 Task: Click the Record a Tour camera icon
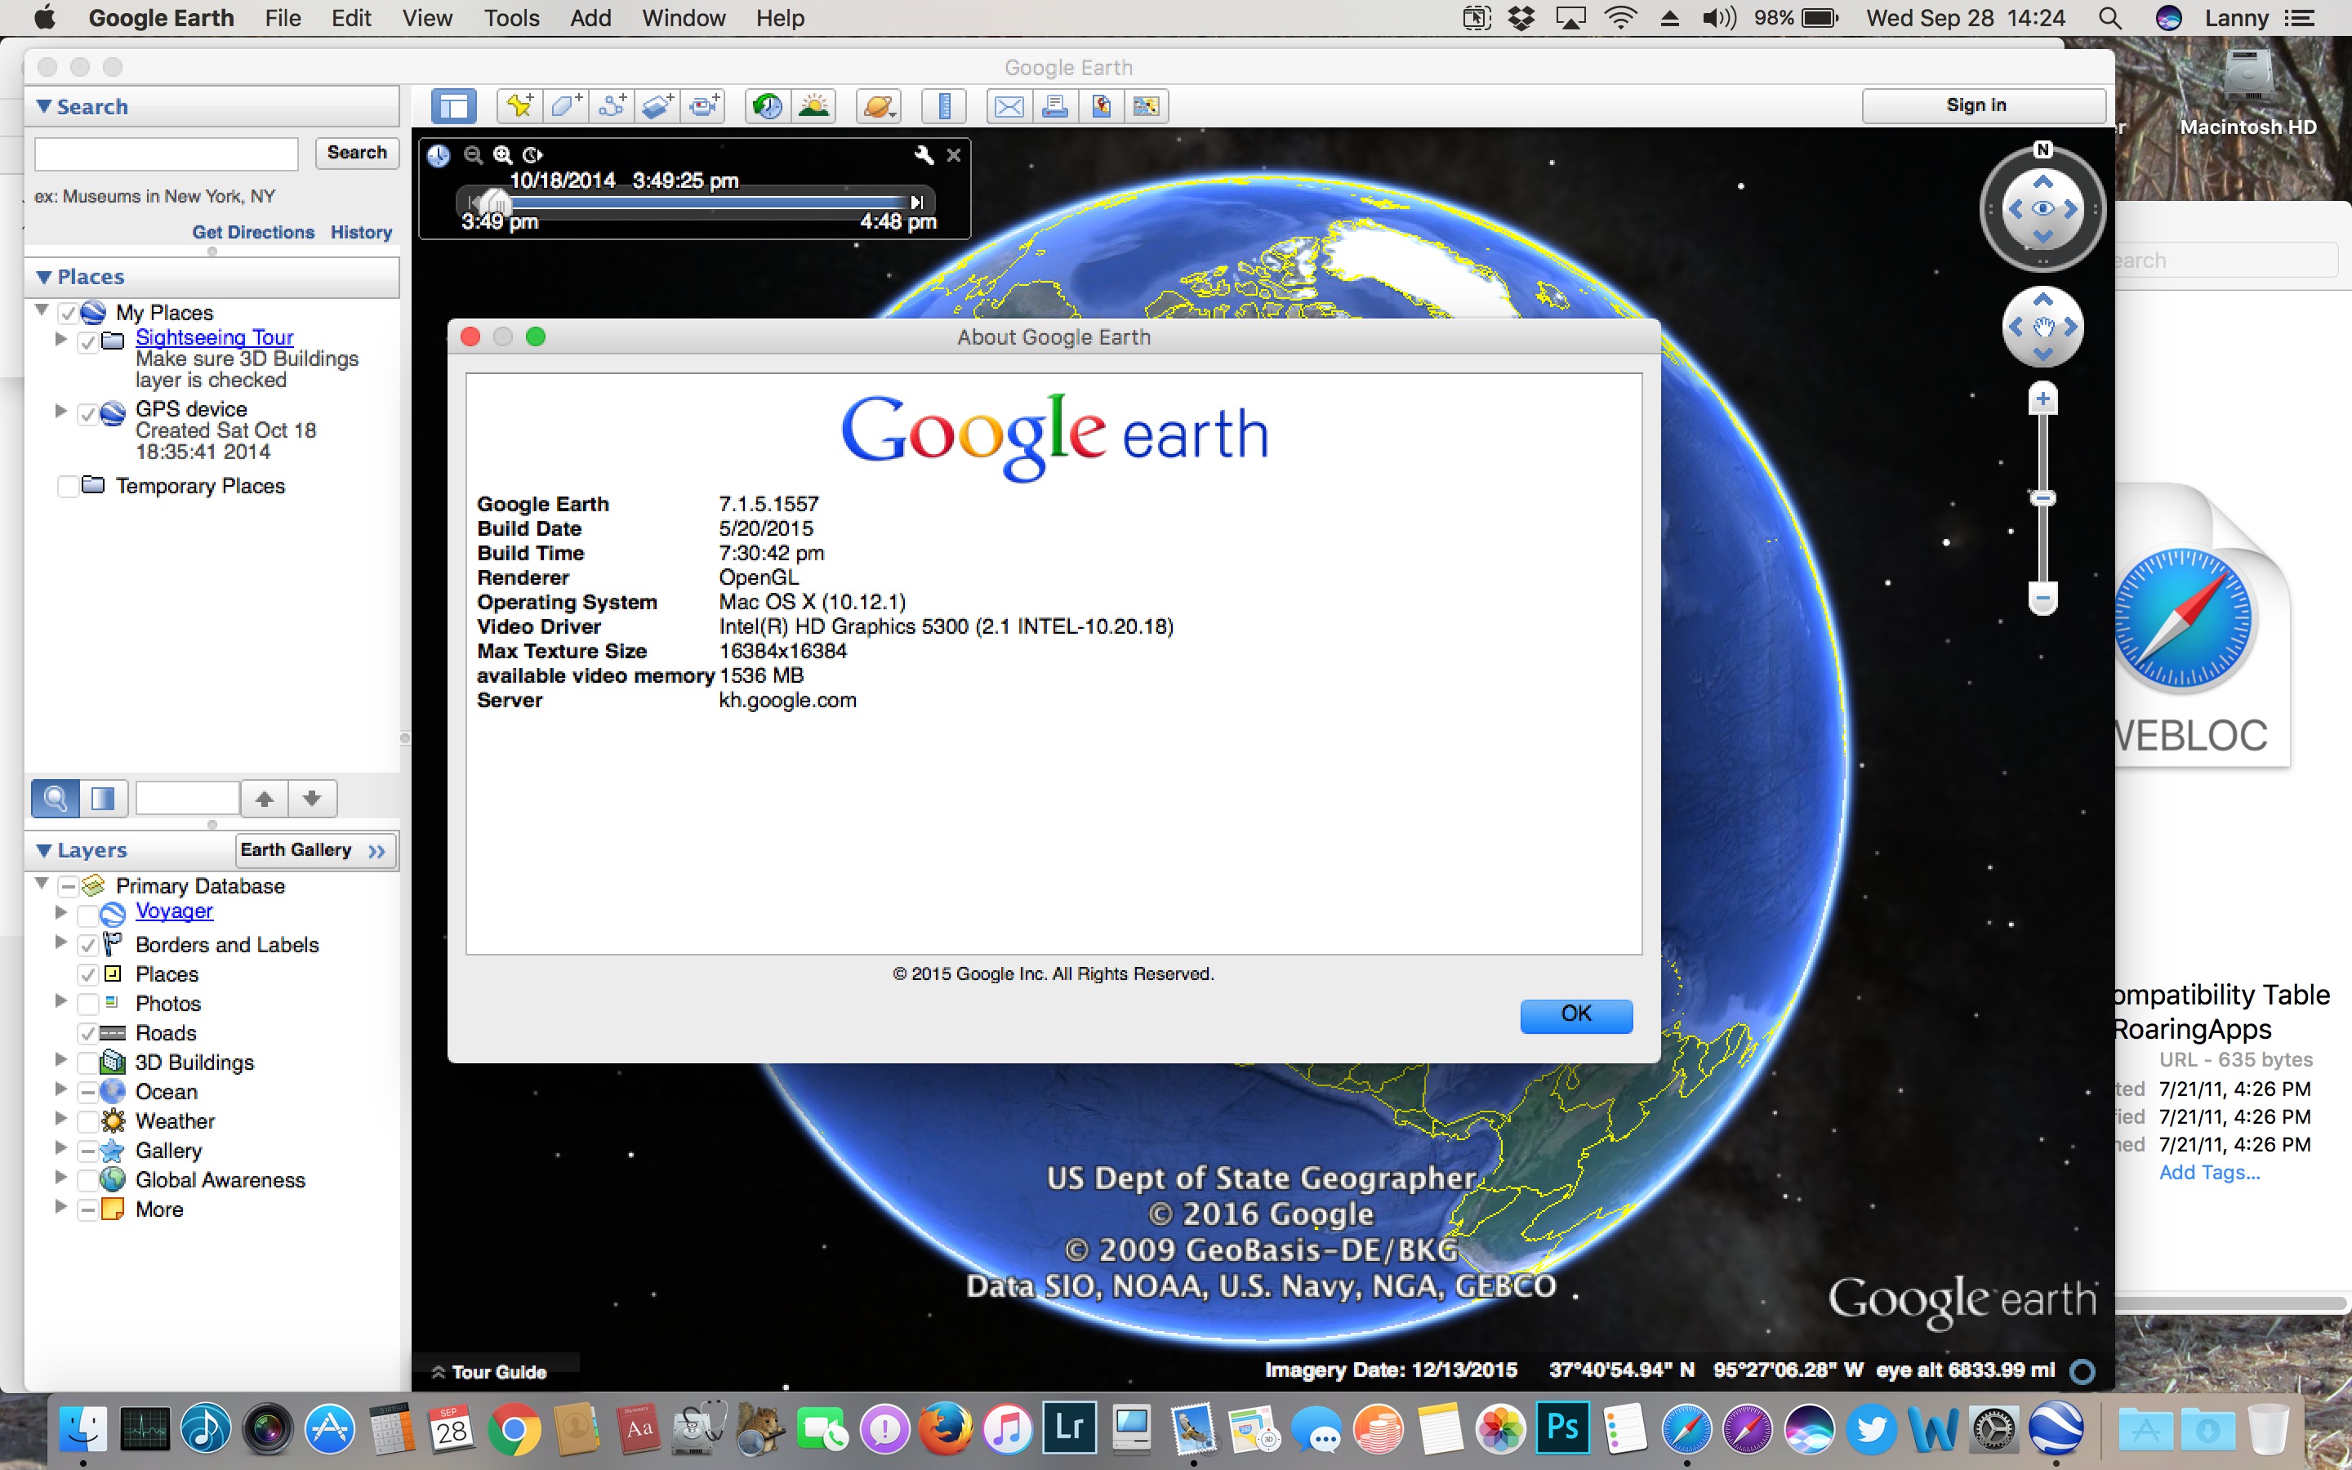click(x=704, y=106)
